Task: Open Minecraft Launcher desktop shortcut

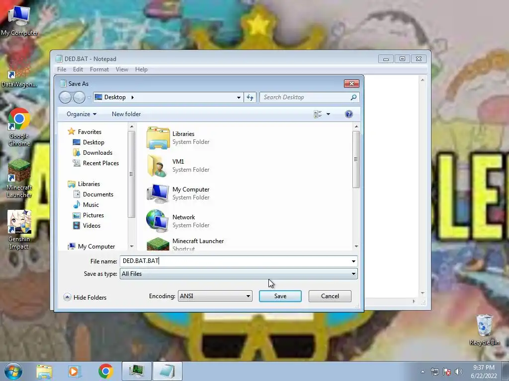Action: [19, 179]
